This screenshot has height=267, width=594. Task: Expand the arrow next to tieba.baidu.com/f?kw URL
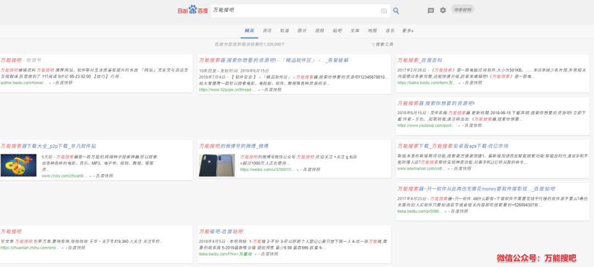point(255,254)
